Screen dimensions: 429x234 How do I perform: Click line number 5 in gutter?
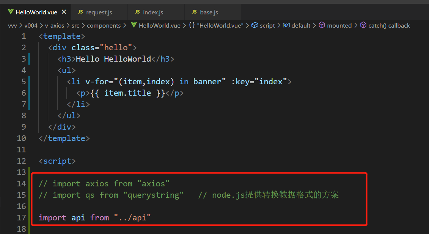coord(24,82)
